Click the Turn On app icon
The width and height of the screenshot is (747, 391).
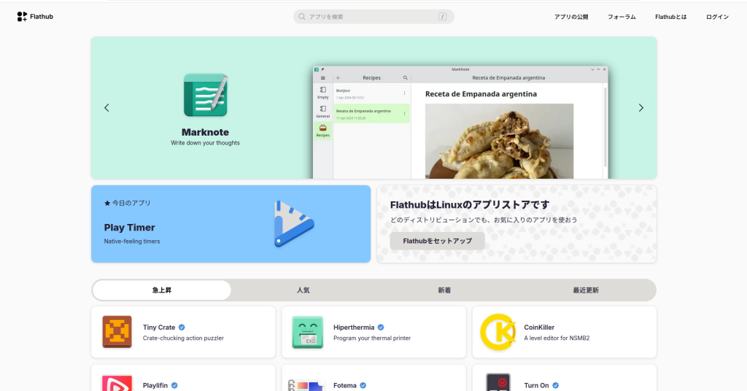[x=498, y=382]
